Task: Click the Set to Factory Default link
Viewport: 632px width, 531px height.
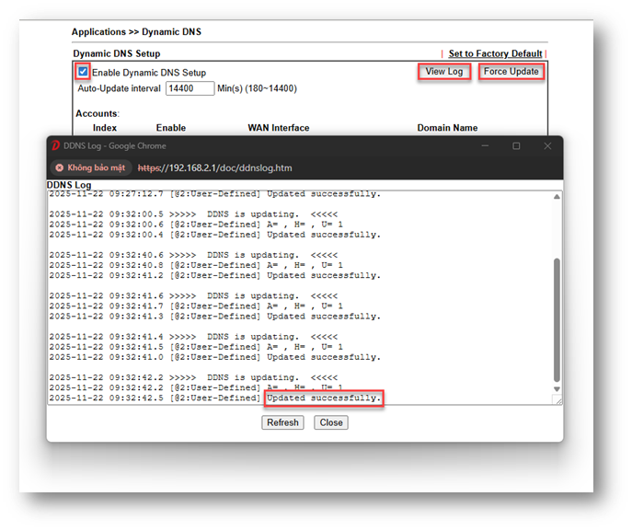Action: [495, 54]
